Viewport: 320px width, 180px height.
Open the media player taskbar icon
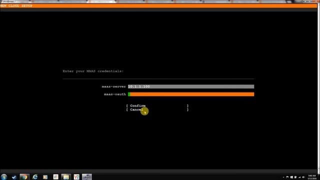(x=45, y=177)
